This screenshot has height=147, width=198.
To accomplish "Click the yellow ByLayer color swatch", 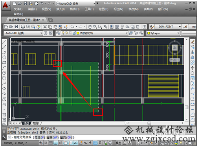I will [x=148, y=33].
